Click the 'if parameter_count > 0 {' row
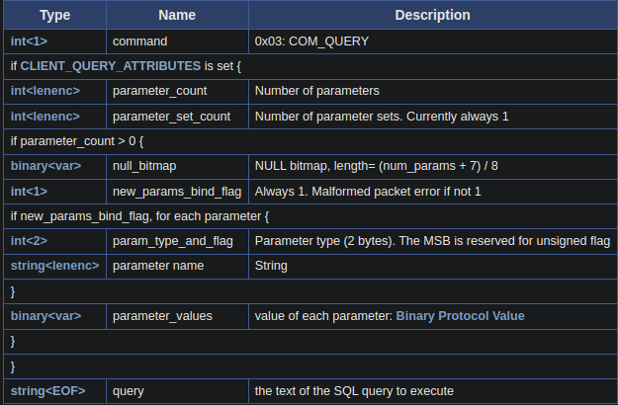The image size is (618, 405). (x=310, y=141)
